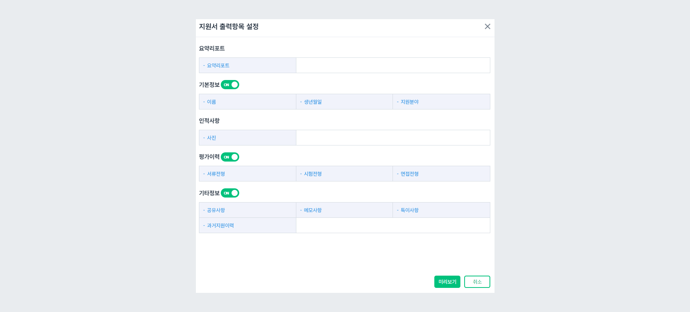Viewport: 690px width, 312px height.
Task: Select the 요약리포트 item cell
Action: [247, 65]
